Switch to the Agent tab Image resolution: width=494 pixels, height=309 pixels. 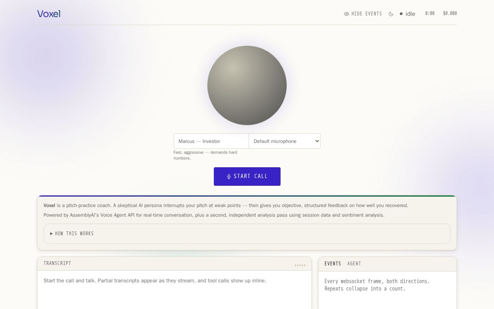pyautogui.click(x=354, y=264)
